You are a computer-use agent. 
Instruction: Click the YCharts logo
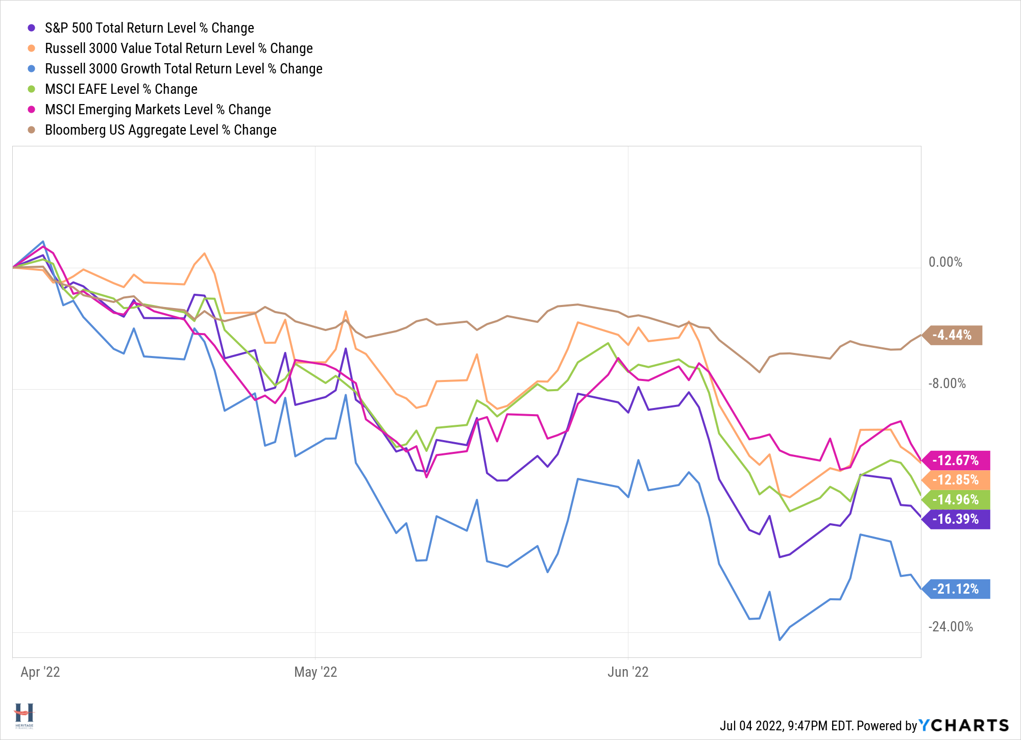[x=964, y=725]
